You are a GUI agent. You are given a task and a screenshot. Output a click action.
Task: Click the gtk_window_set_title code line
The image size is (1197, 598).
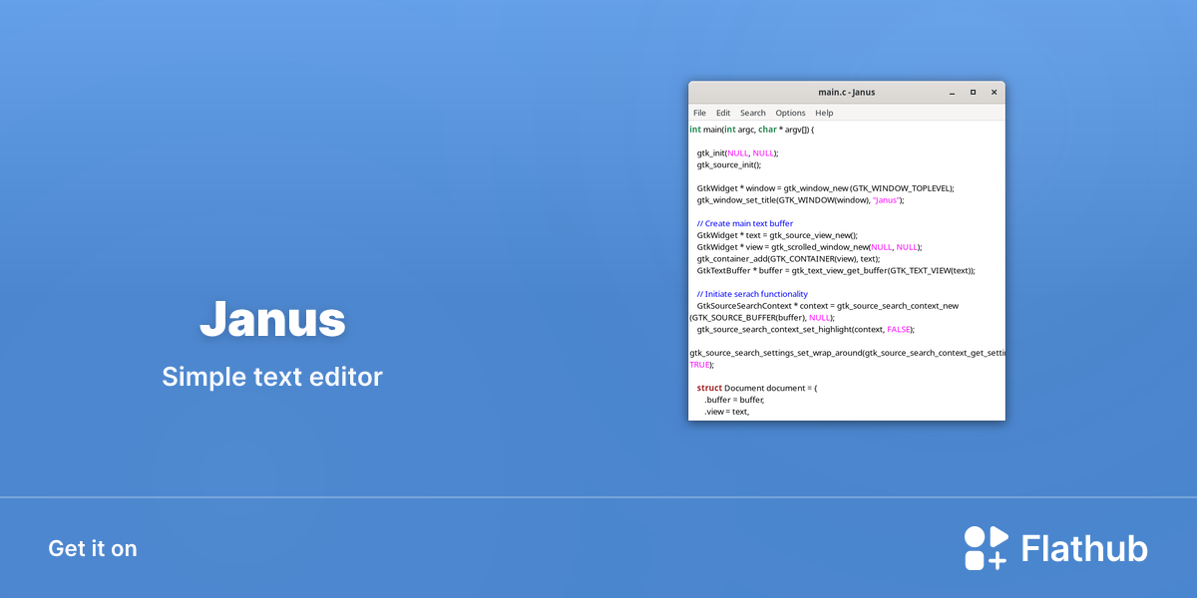(x=800, y=200)
